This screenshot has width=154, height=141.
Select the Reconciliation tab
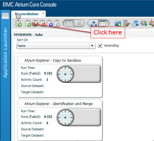[x=27, y=14]
